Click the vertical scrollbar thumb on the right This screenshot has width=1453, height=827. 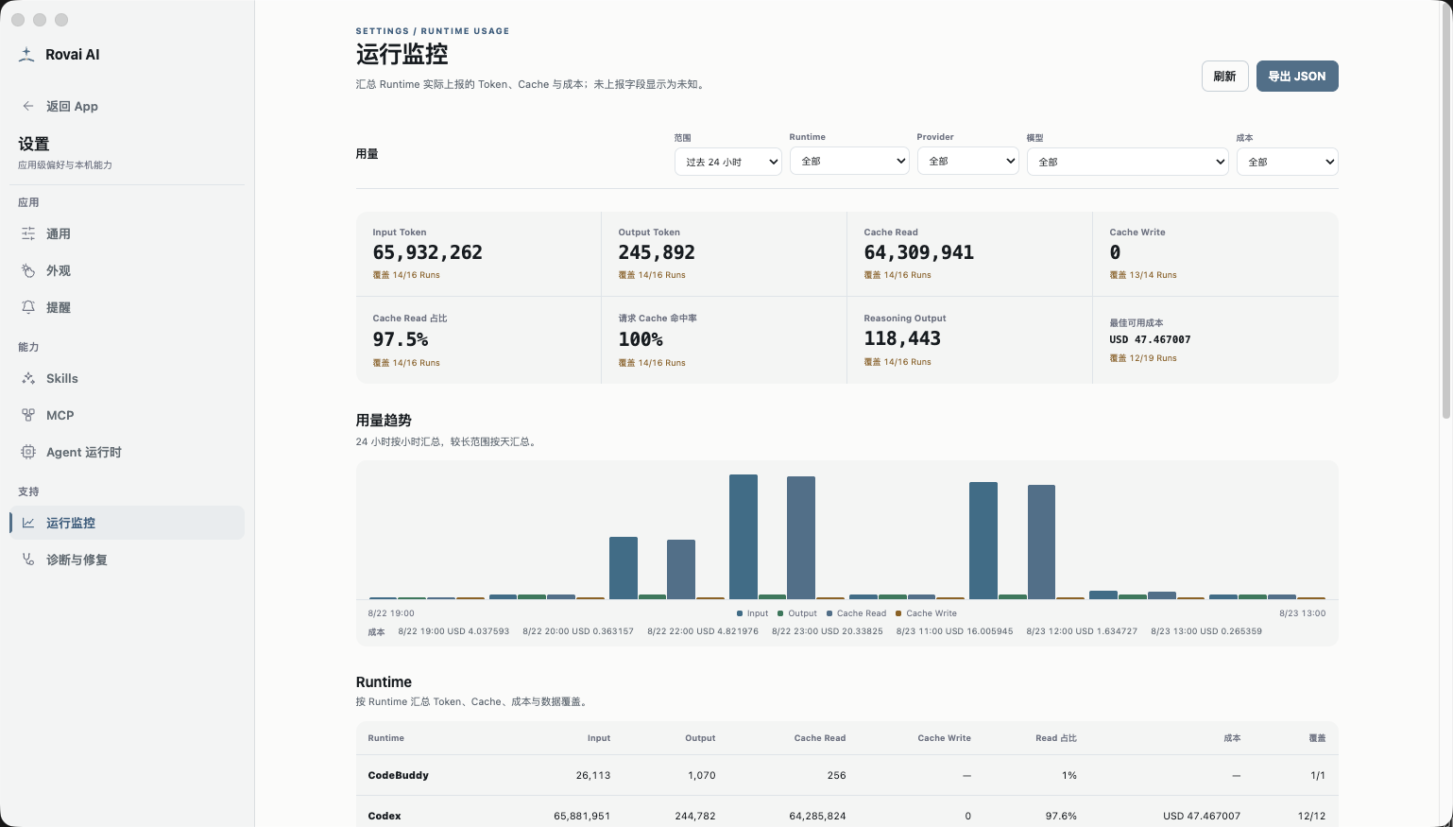point(1446,210)
